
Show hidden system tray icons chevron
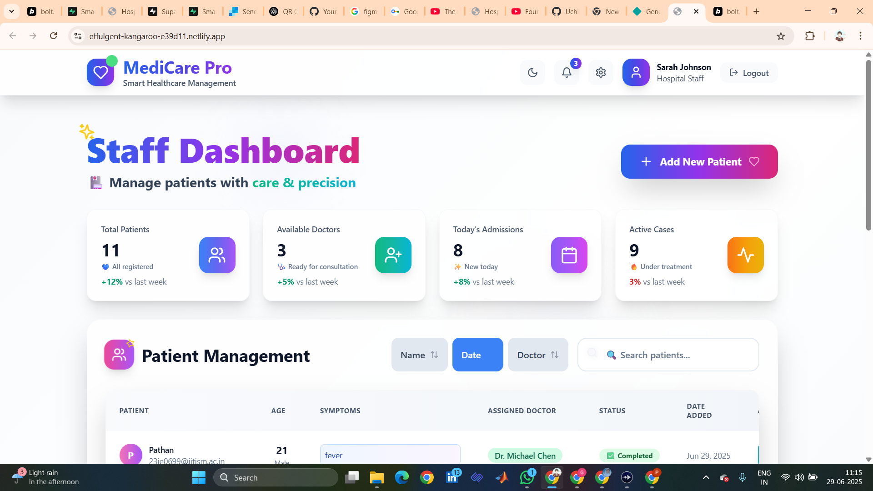click(x=706, y=477)
